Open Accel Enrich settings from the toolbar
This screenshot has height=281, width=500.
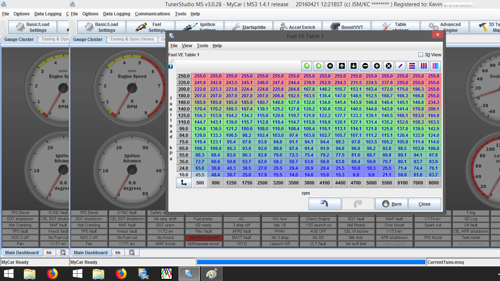[297, 26]
